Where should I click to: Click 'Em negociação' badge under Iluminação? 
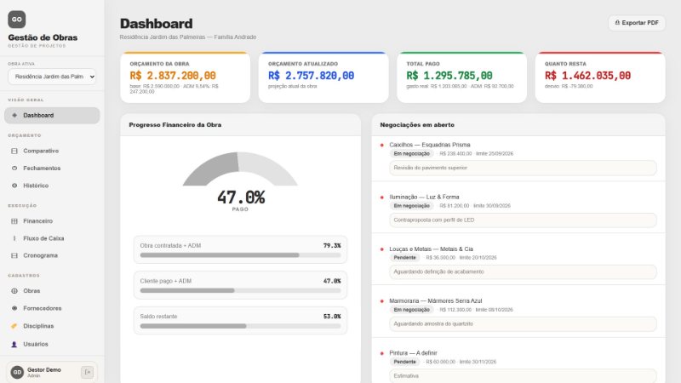click(x=411, y=206)
